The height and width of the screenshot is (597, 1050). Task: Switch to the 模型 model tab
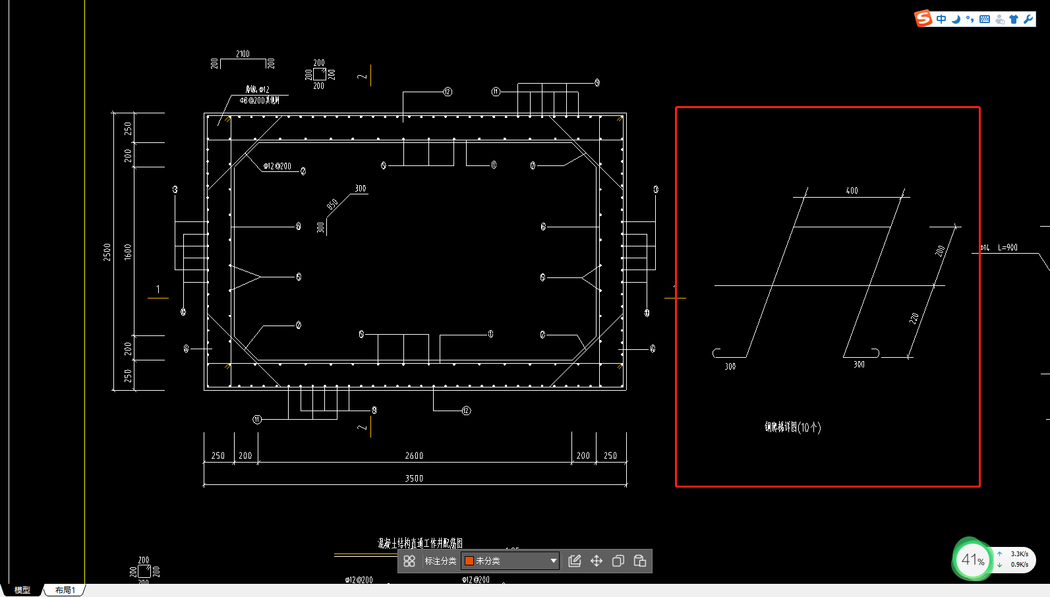[x=22, y=590]
